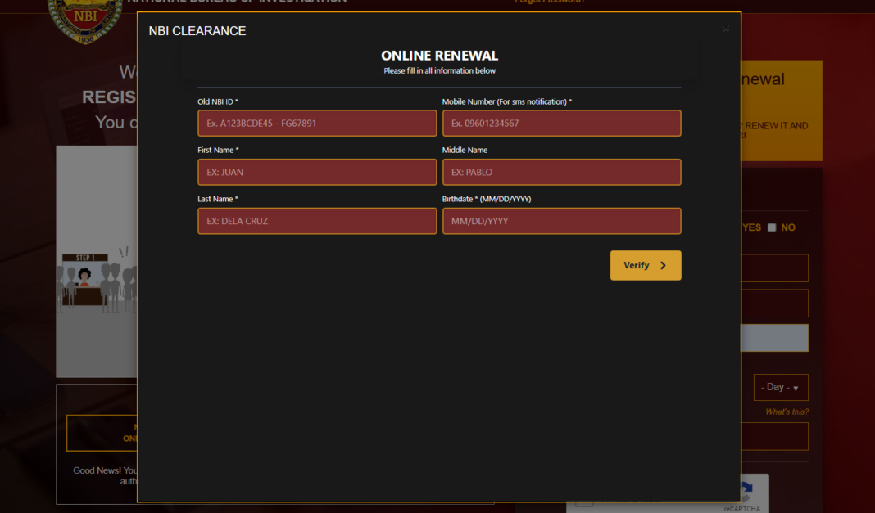Open the "What's this?" help link
The width and height of the screenshot is (875, 513).
click(x=787, y=412)
